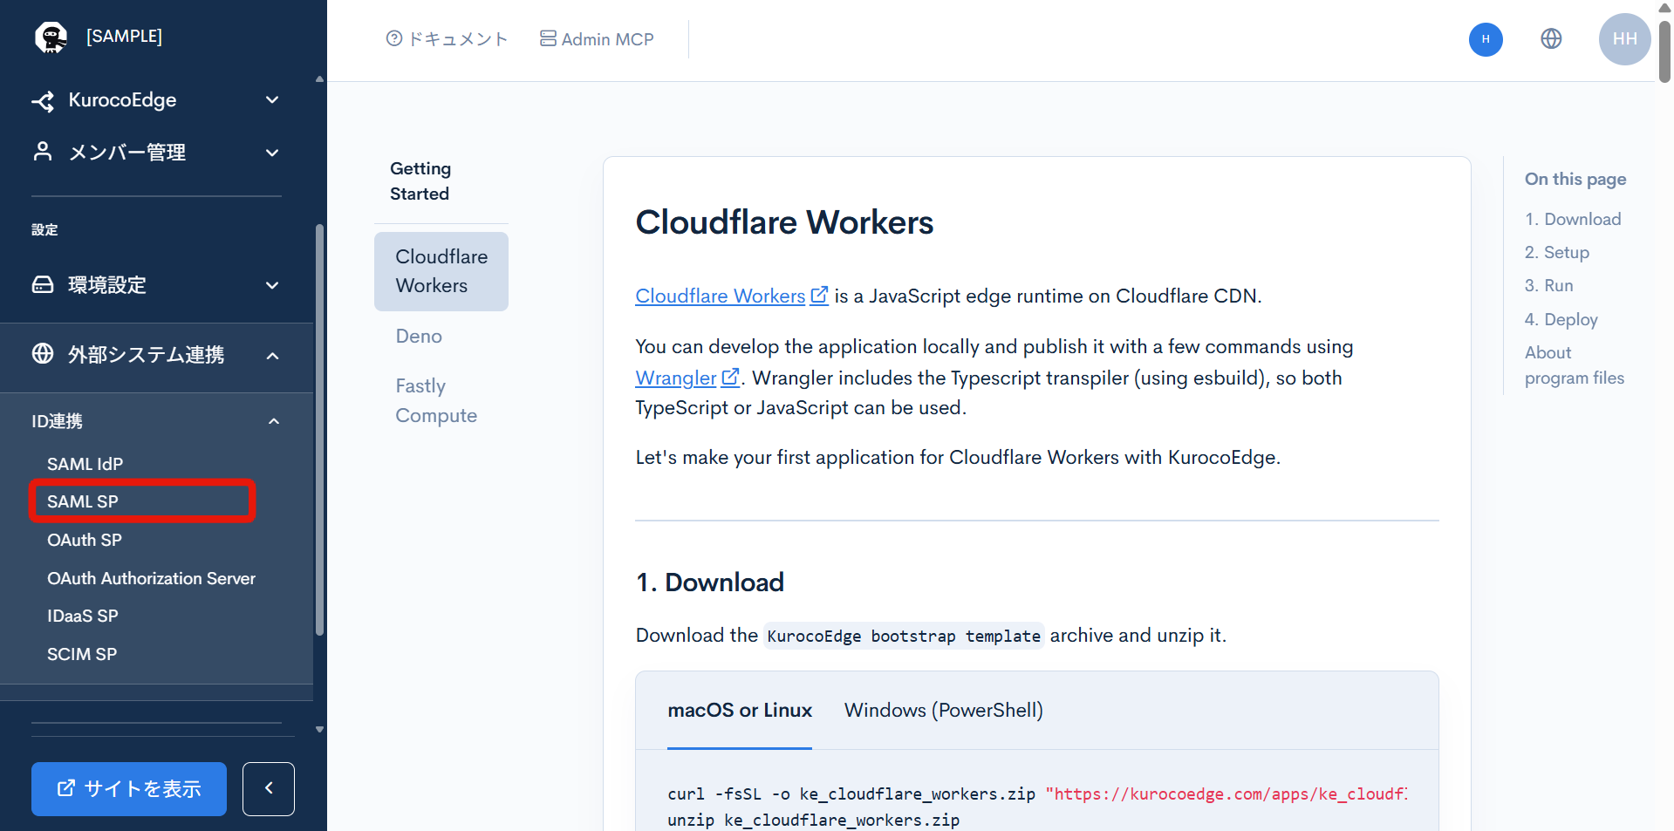
Task: Switch to the macOS or Linux tab
Action: [x=740, y=710]
